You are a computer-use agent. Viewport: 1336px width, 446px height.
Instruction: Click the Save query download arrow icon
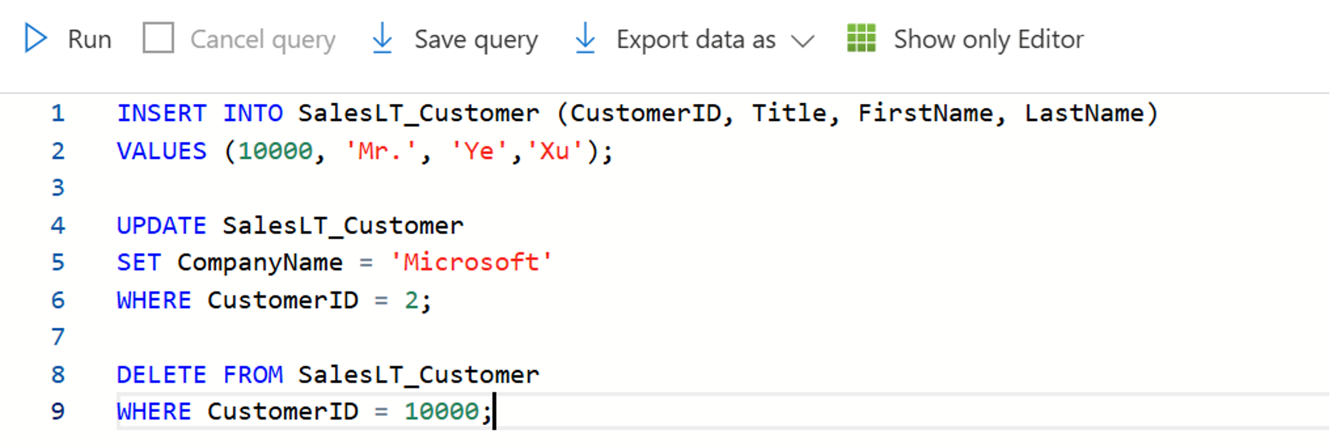(382, 39)
